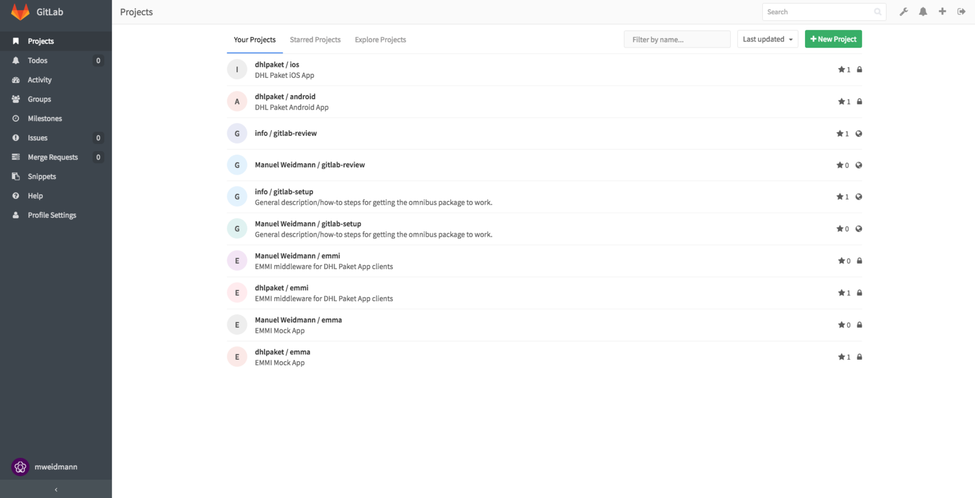Switch to the Your Projects tab
Viewport: 975px width, 498px height.
click(x=255, y=40)
